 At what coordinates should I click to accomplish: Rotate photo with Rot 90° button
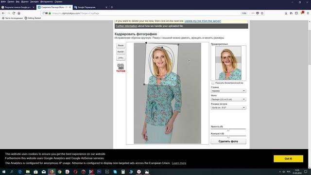coord(121,52)
